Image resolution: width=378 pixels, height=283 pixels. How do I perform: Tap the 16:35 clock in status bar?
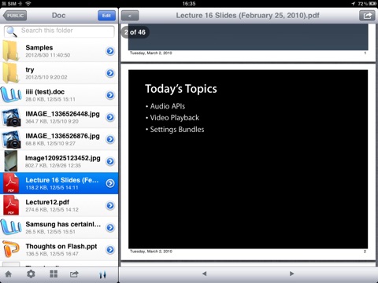point(189,4)
